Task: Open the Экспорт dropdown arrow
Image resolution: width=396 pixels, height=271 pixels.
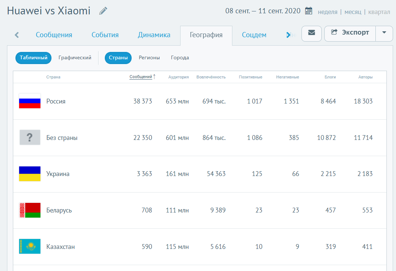Action: [384, 34]
